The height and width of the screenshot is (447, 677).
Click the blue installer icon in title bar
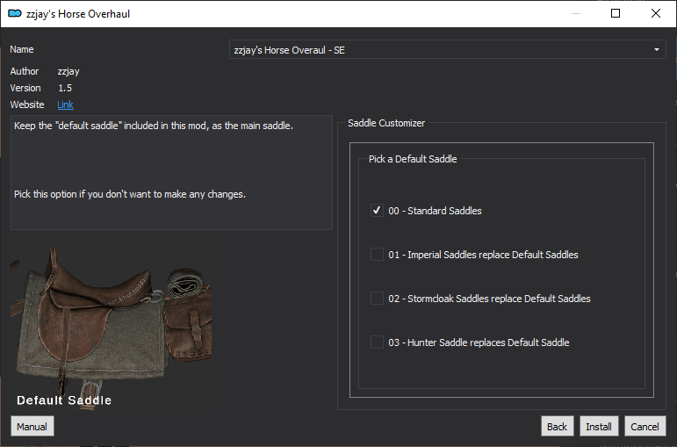15,13
